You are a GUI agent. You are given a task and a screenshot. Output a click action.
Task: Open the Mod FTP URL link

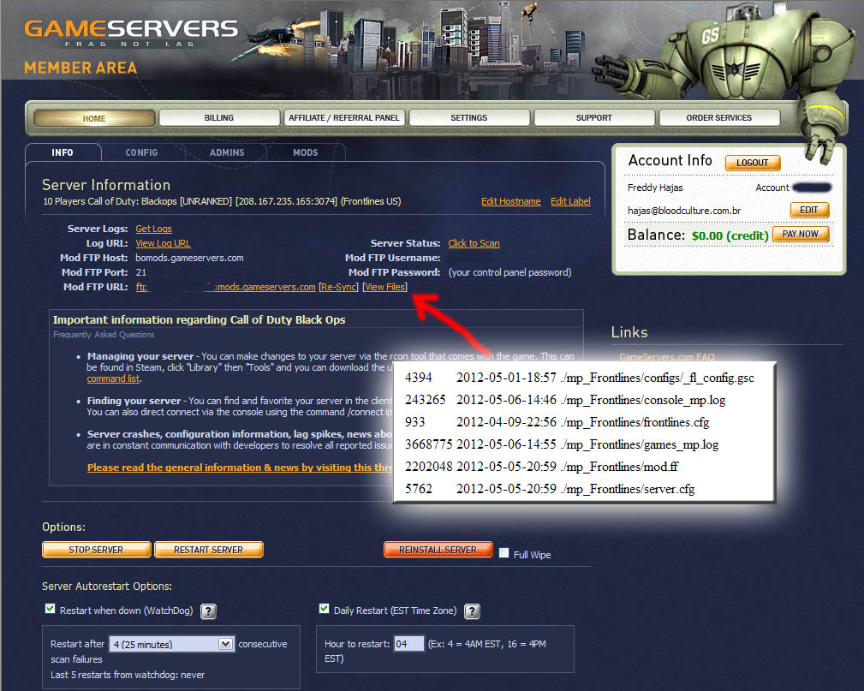click(x=225, y=287)
